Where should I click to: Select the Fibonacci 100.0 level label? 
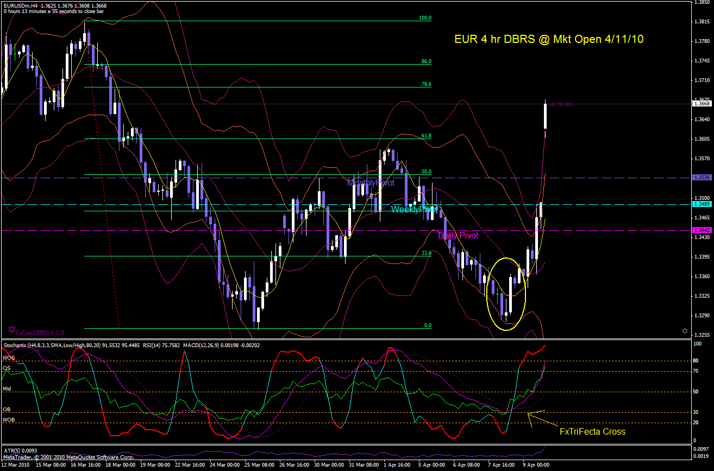pos(424,18)
